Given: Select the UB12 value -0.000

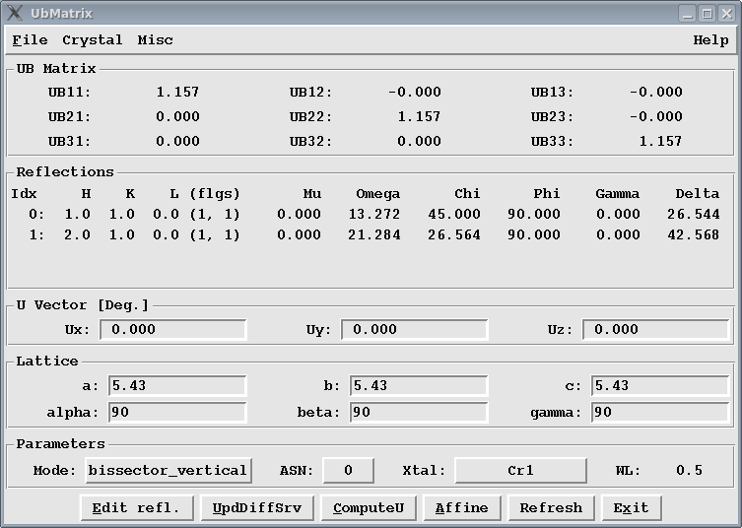Looking at the screenshot, I should tap(415, 92).
